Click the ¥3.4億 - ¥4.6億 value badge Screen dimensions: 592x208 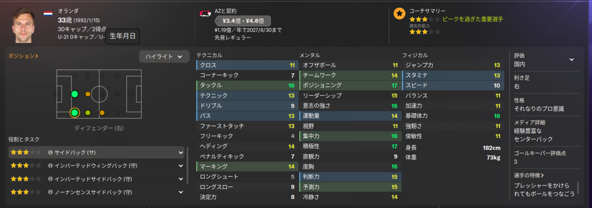243,21
